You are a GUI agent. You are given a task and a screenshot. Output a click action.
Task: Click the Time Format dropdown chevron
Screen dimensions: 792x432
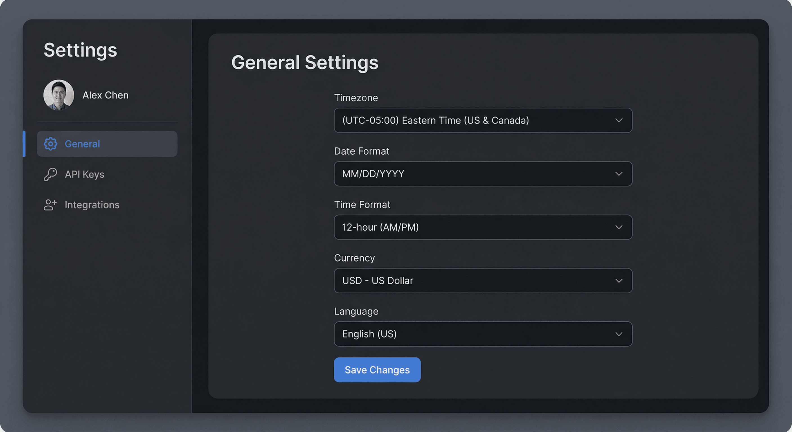click(x=619, y=227)
